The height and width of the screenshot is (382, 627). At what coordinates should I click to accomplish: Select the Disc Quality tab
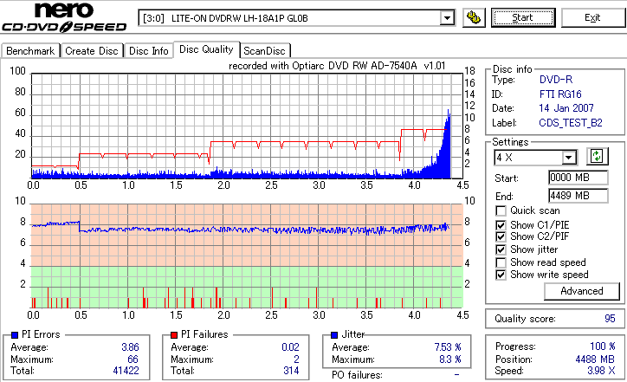(x=206, y=49)
